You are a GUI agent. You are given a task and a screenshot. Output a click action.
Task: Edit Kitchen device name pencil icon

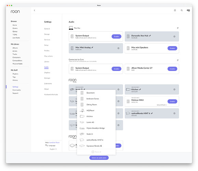click(140, 89)
